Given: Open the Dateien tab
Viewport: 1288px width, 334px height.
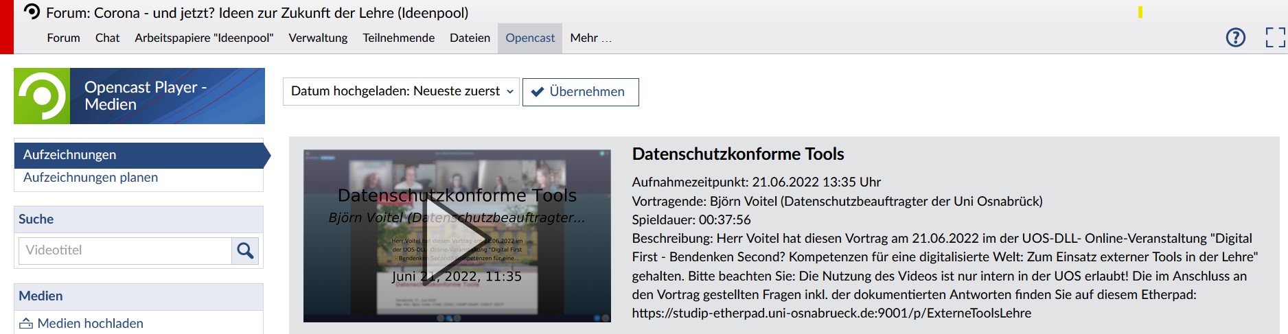Looking at the screenshot, I should 470,38.
